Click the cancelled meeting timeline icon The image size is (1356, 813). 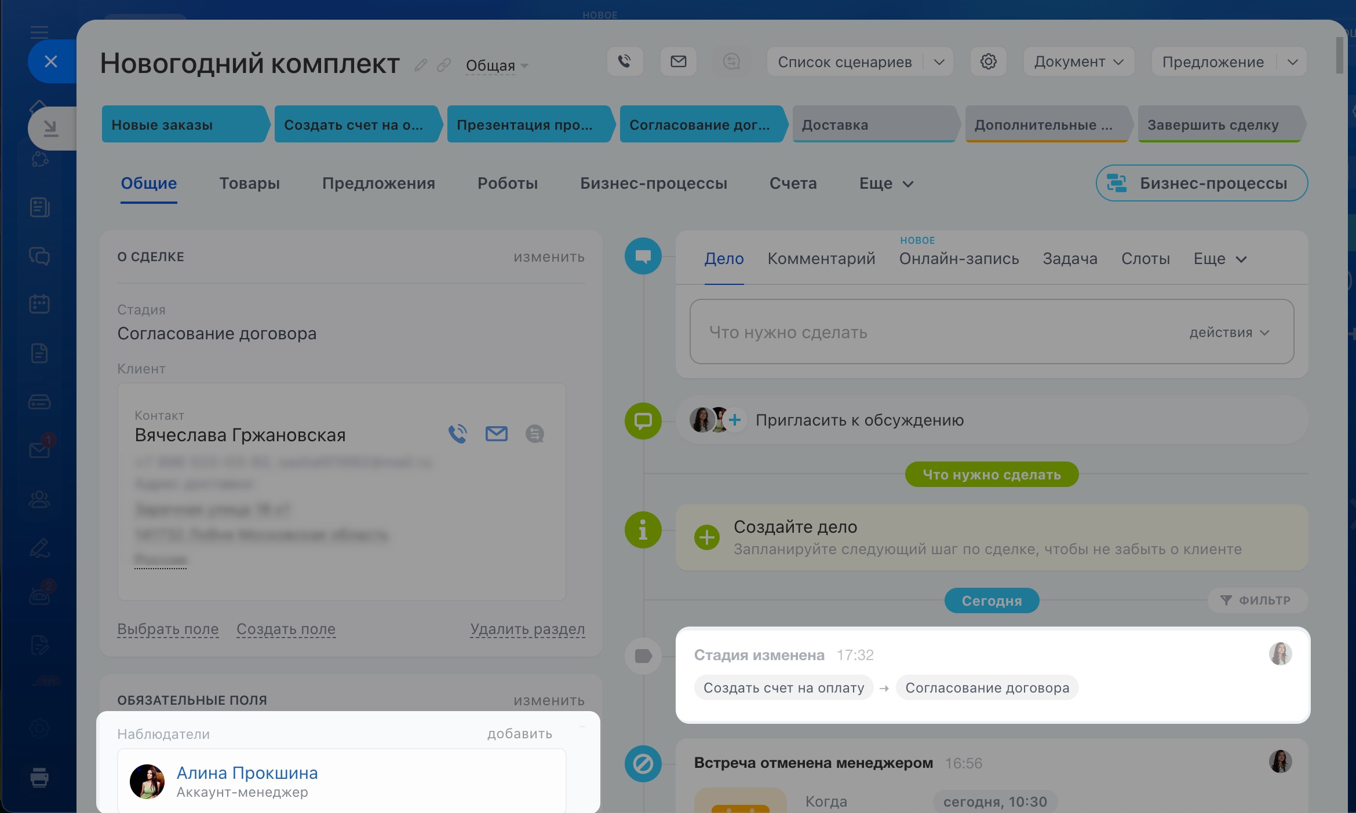pos(643,764)
